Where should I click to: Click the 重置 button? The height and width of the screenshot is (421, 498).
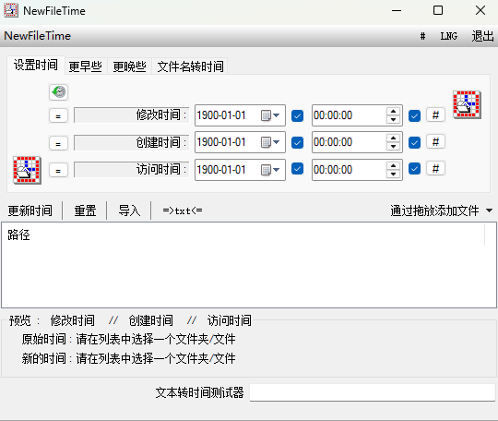[x=85, y=210]
